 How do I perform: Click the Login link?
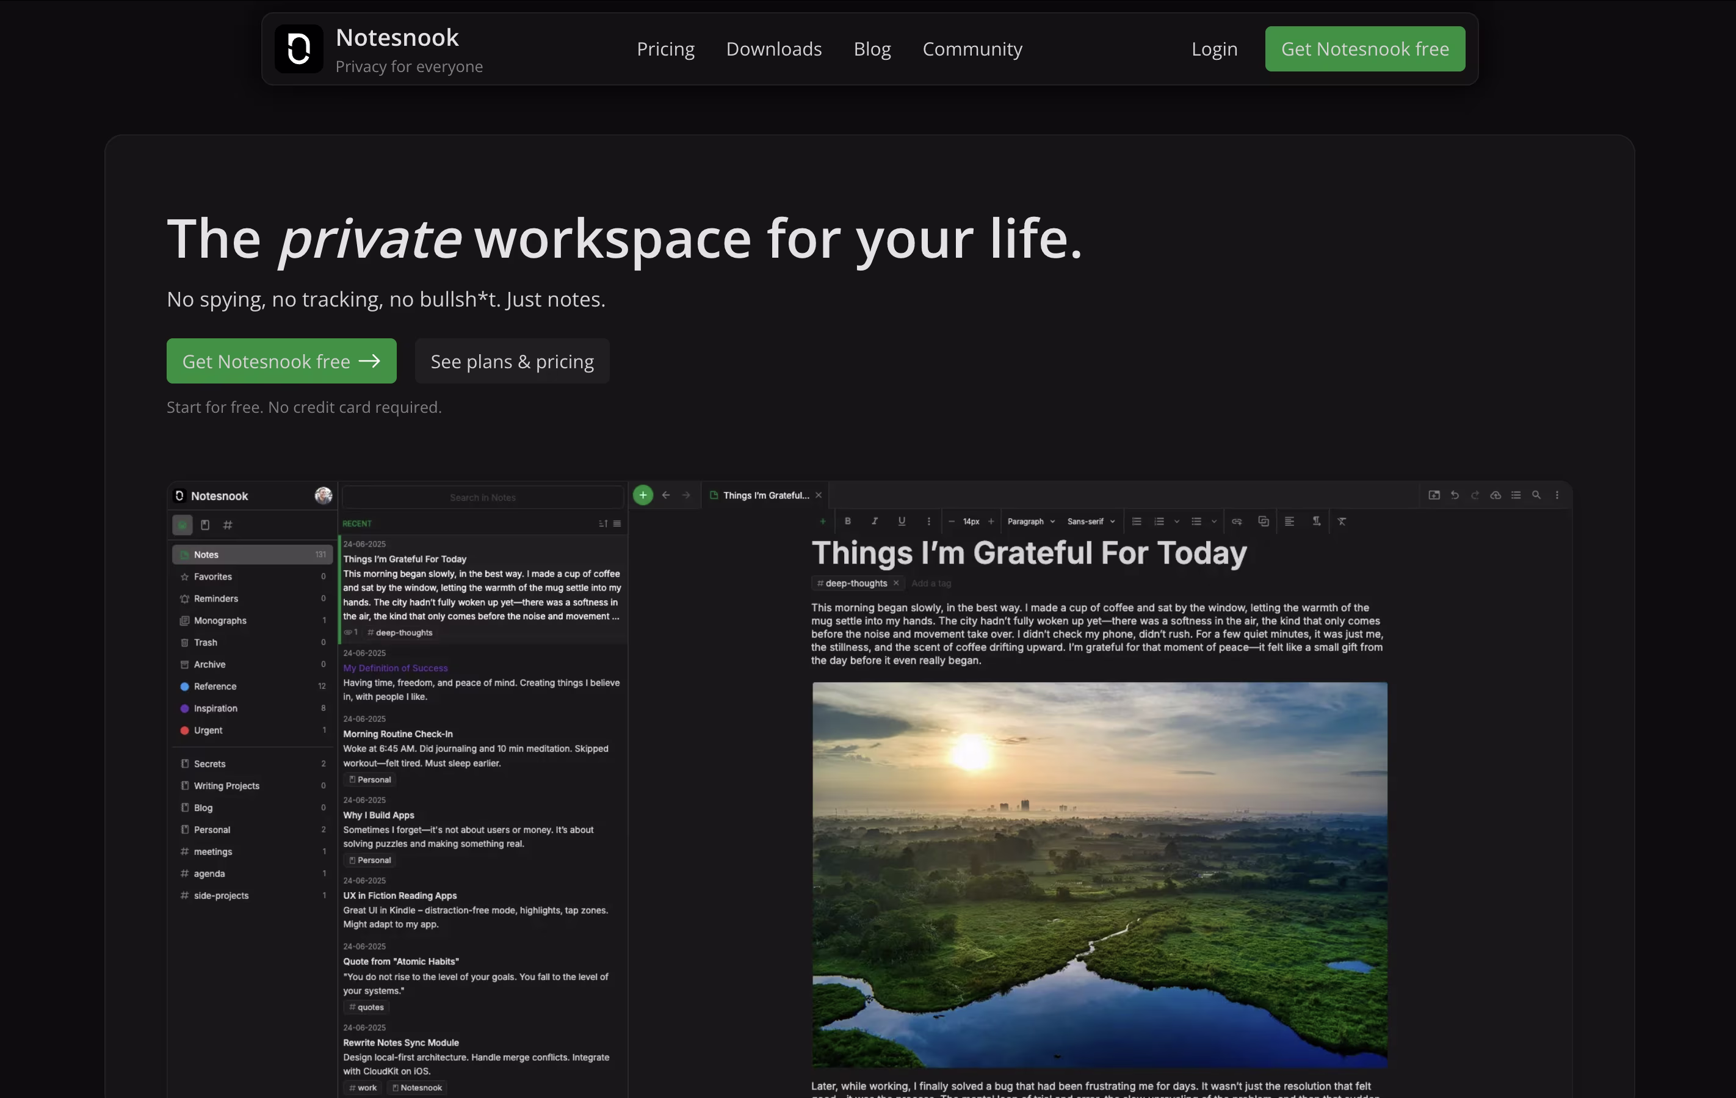[1214, 49]
